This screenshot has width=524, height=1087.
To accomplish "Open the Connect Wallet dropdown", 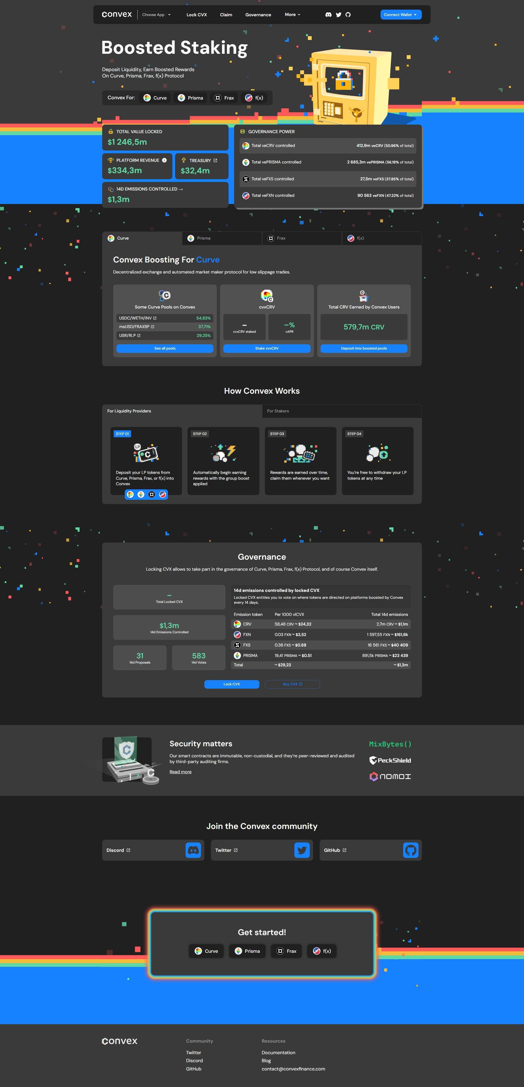I will pos(400,15).
